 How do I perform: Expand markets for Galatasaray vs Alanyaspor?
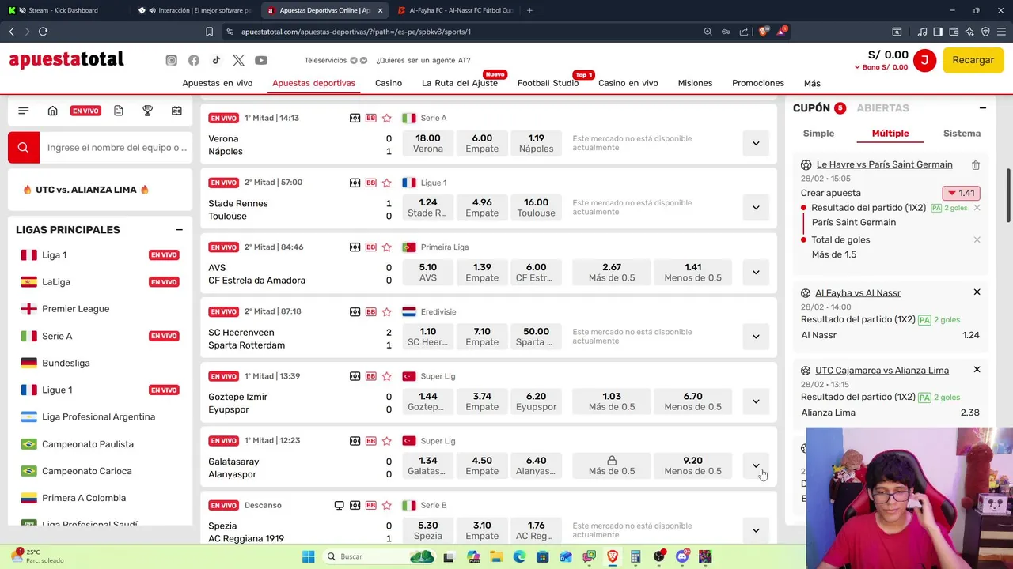(x=756, y=465)
